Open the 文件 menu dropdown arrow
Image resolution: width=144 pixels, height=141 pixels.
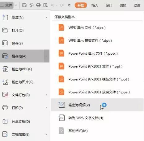15,5
